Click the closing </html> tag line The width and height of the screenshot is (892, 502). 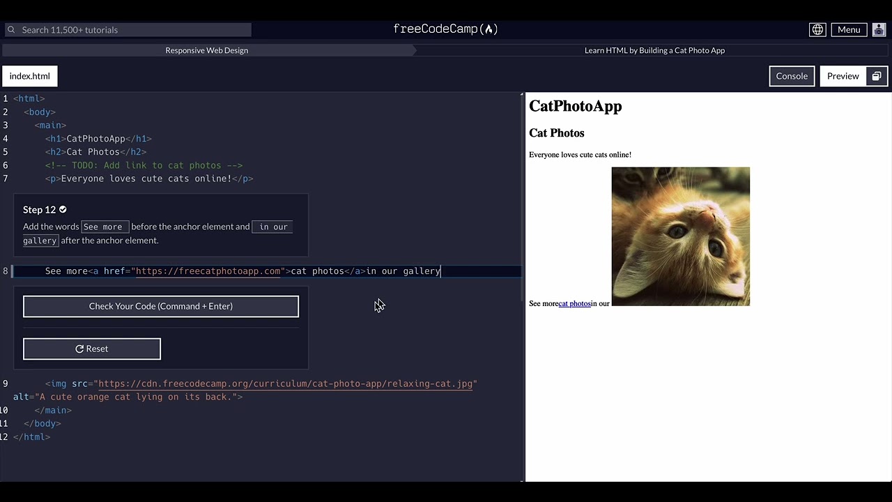(31, 436)
